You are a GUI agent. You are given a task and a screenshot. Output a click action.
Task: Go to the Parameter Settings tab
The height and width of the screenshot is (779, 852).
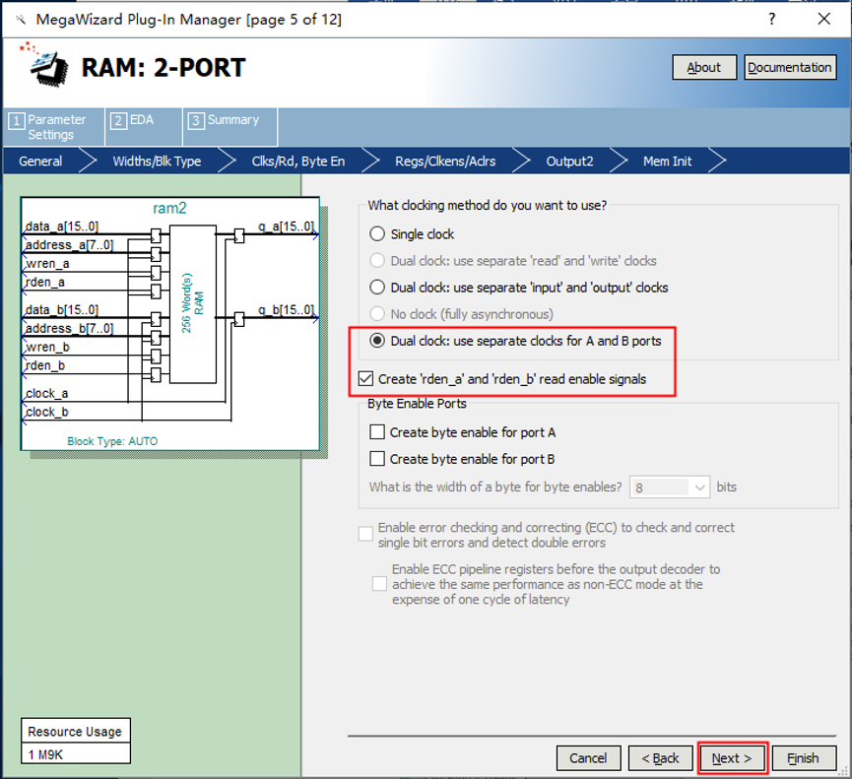tap(49, 127)
